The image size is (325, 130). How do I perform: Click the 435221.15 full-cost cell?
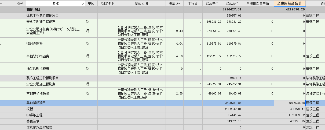pos(290,121)
